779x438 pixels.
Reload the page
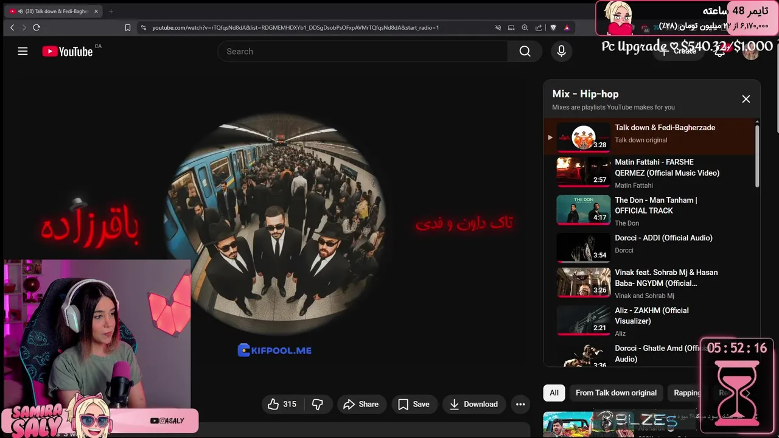[37, 27]
